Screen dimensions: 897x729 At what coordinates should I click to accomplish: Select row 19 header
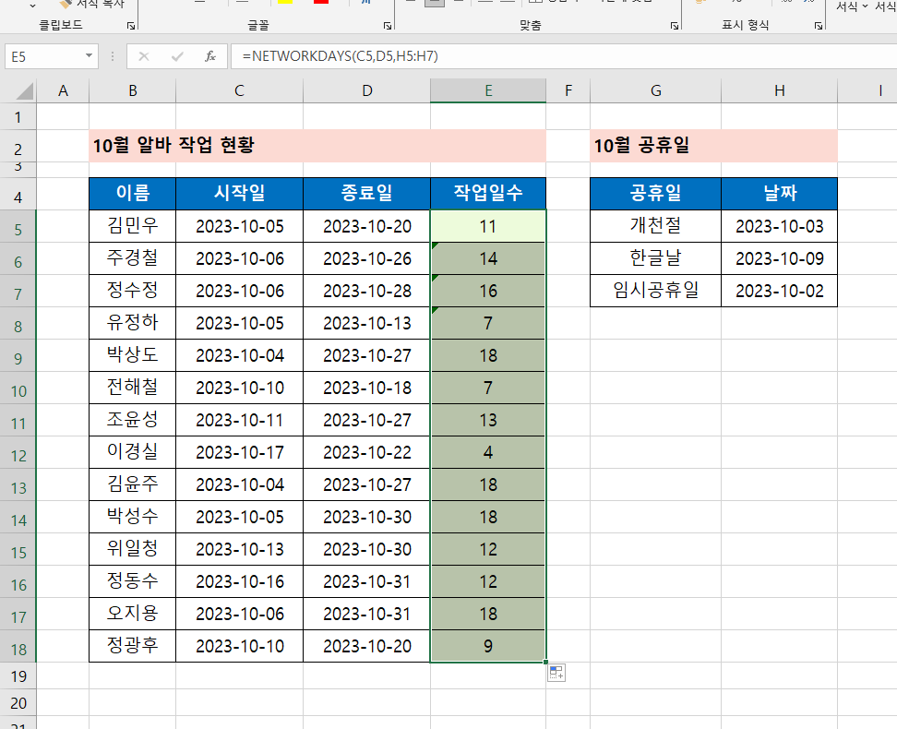(18, 676)
